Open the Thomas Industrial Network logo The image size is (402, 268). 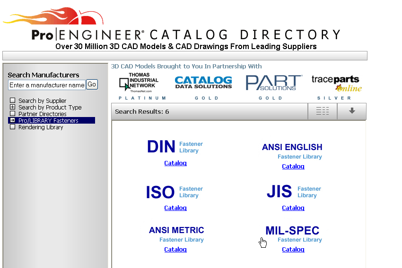point(139,83)
